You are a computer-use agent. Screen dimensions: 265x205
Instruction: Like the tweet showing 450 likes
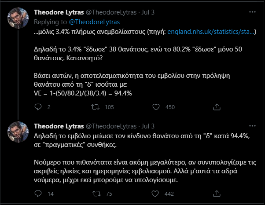click(x=155, y=107)
